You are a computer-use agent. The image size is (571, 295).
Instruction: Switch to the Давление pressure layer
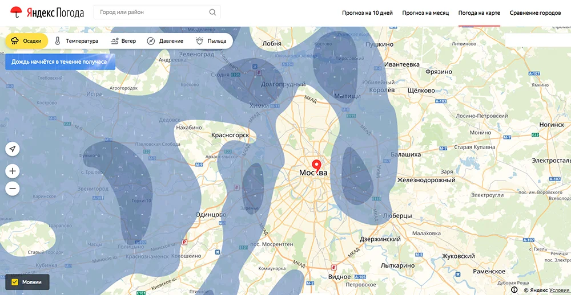click(165, 41)
